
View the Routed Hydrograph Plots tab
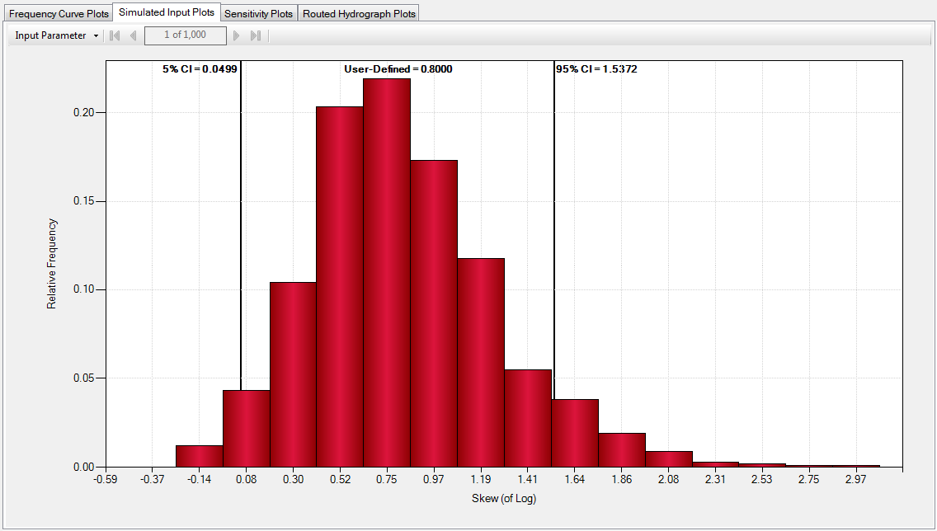click(x=358, y=13)
